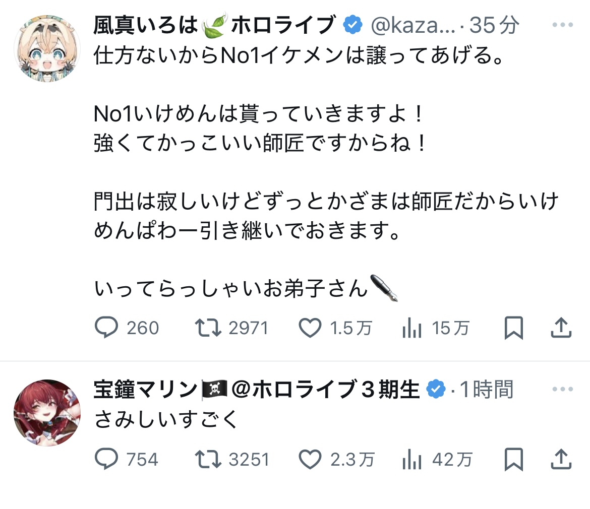The height and width of the screenshot is (509, 590).
Task: Open more options for 風真いろは's tweet
Action: coord(562,25)
